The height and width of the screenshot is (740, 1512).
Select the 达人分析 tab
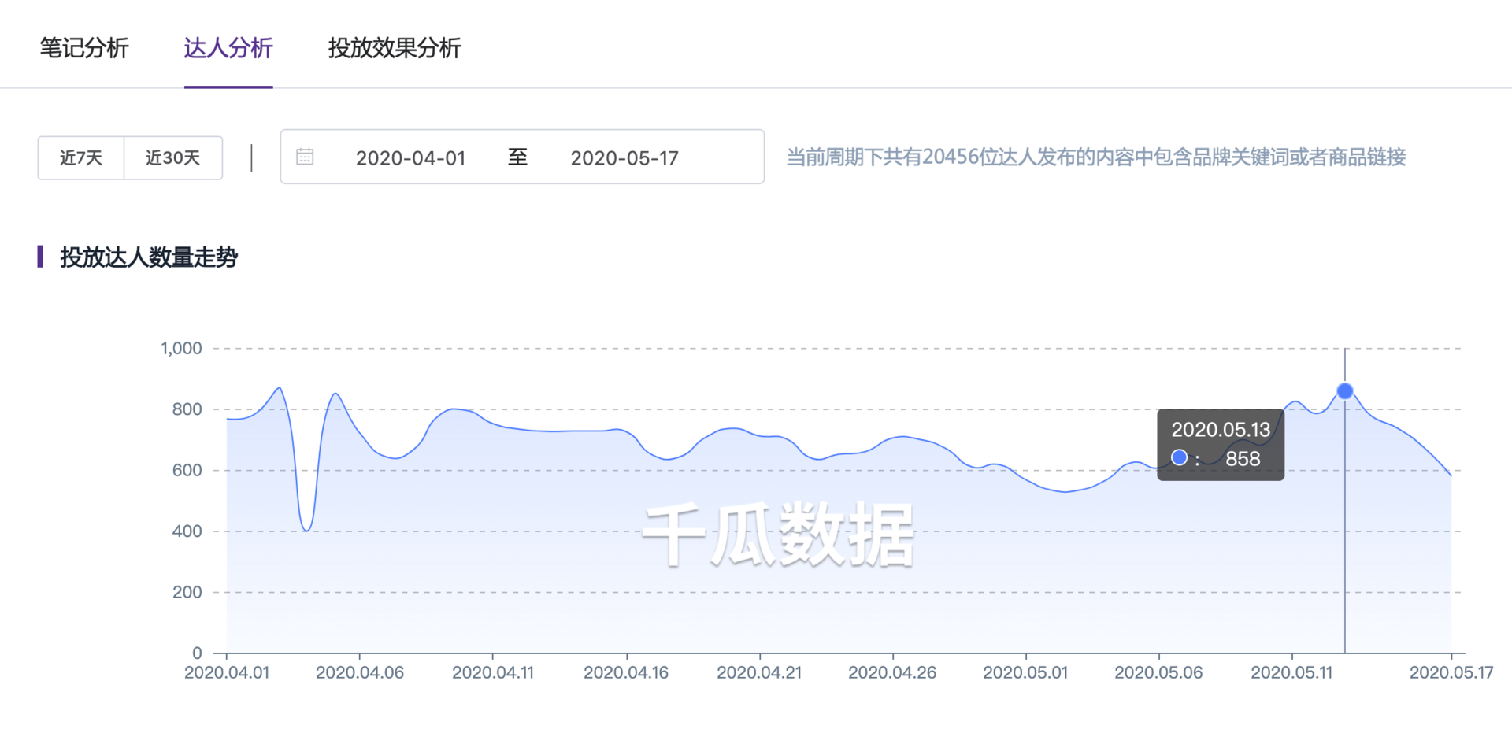228,48
